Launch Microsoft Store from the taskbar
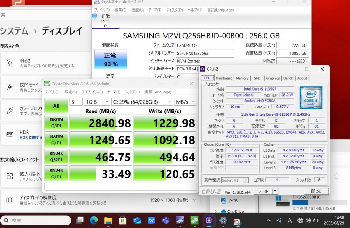This screenshot has width=350, height=228. coord(122,220)
